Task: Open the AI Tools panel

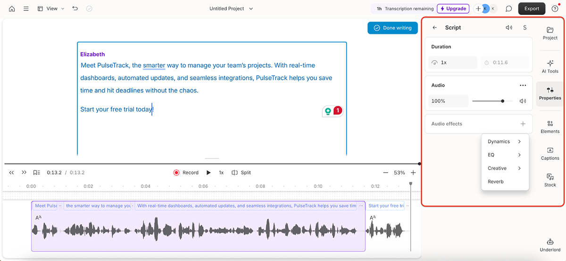Action: (550, 66)
